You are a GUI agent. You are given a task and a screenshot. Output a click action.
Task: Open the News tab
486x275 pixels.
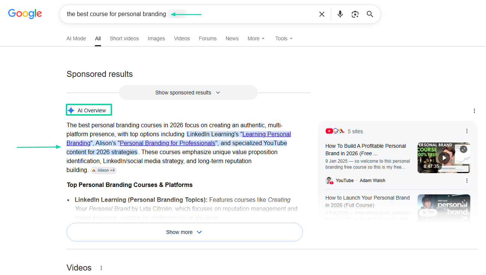click(232, 38)
